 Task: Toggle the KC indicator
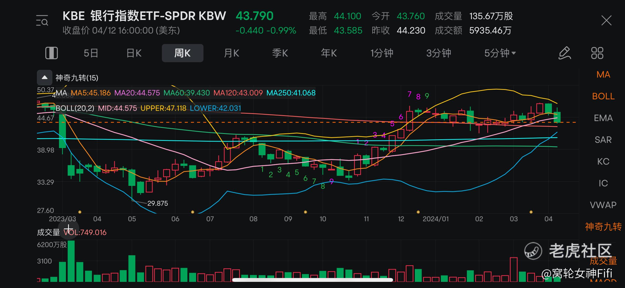tap(603, 162)
